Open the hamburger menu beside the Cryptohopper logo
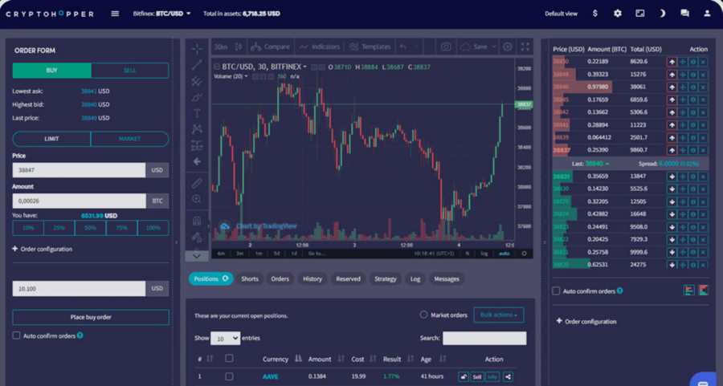Viewport: 723px width, 386px height. pos(115,14)
